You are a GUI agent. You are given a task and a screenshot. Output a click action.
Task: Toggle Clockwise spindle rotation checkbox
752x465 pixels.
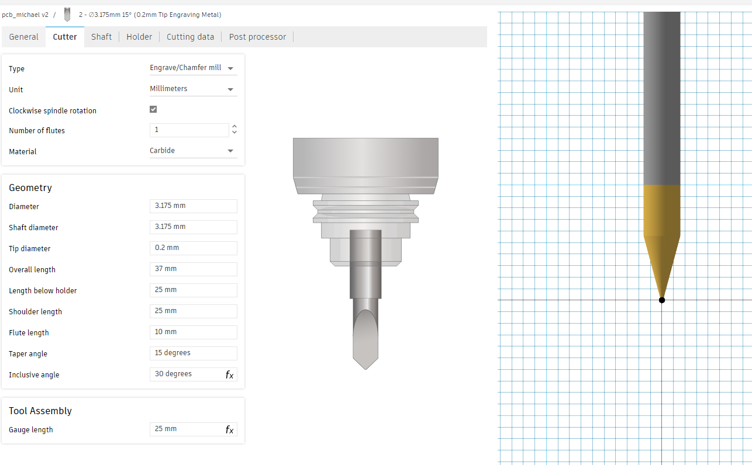pyautogui.click(x=153, y=109)
